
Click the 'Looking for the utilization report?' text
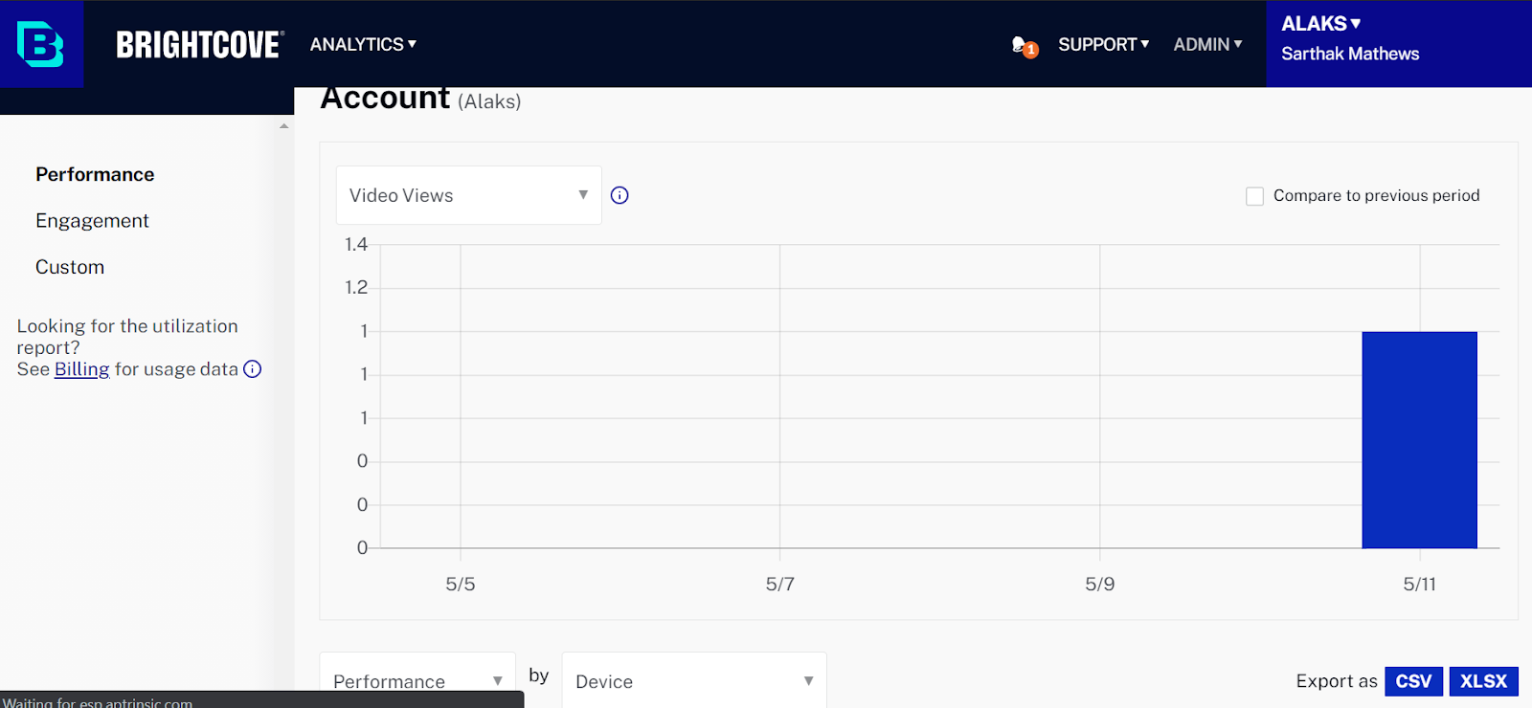pyautogui.click(x=127, y=337)
